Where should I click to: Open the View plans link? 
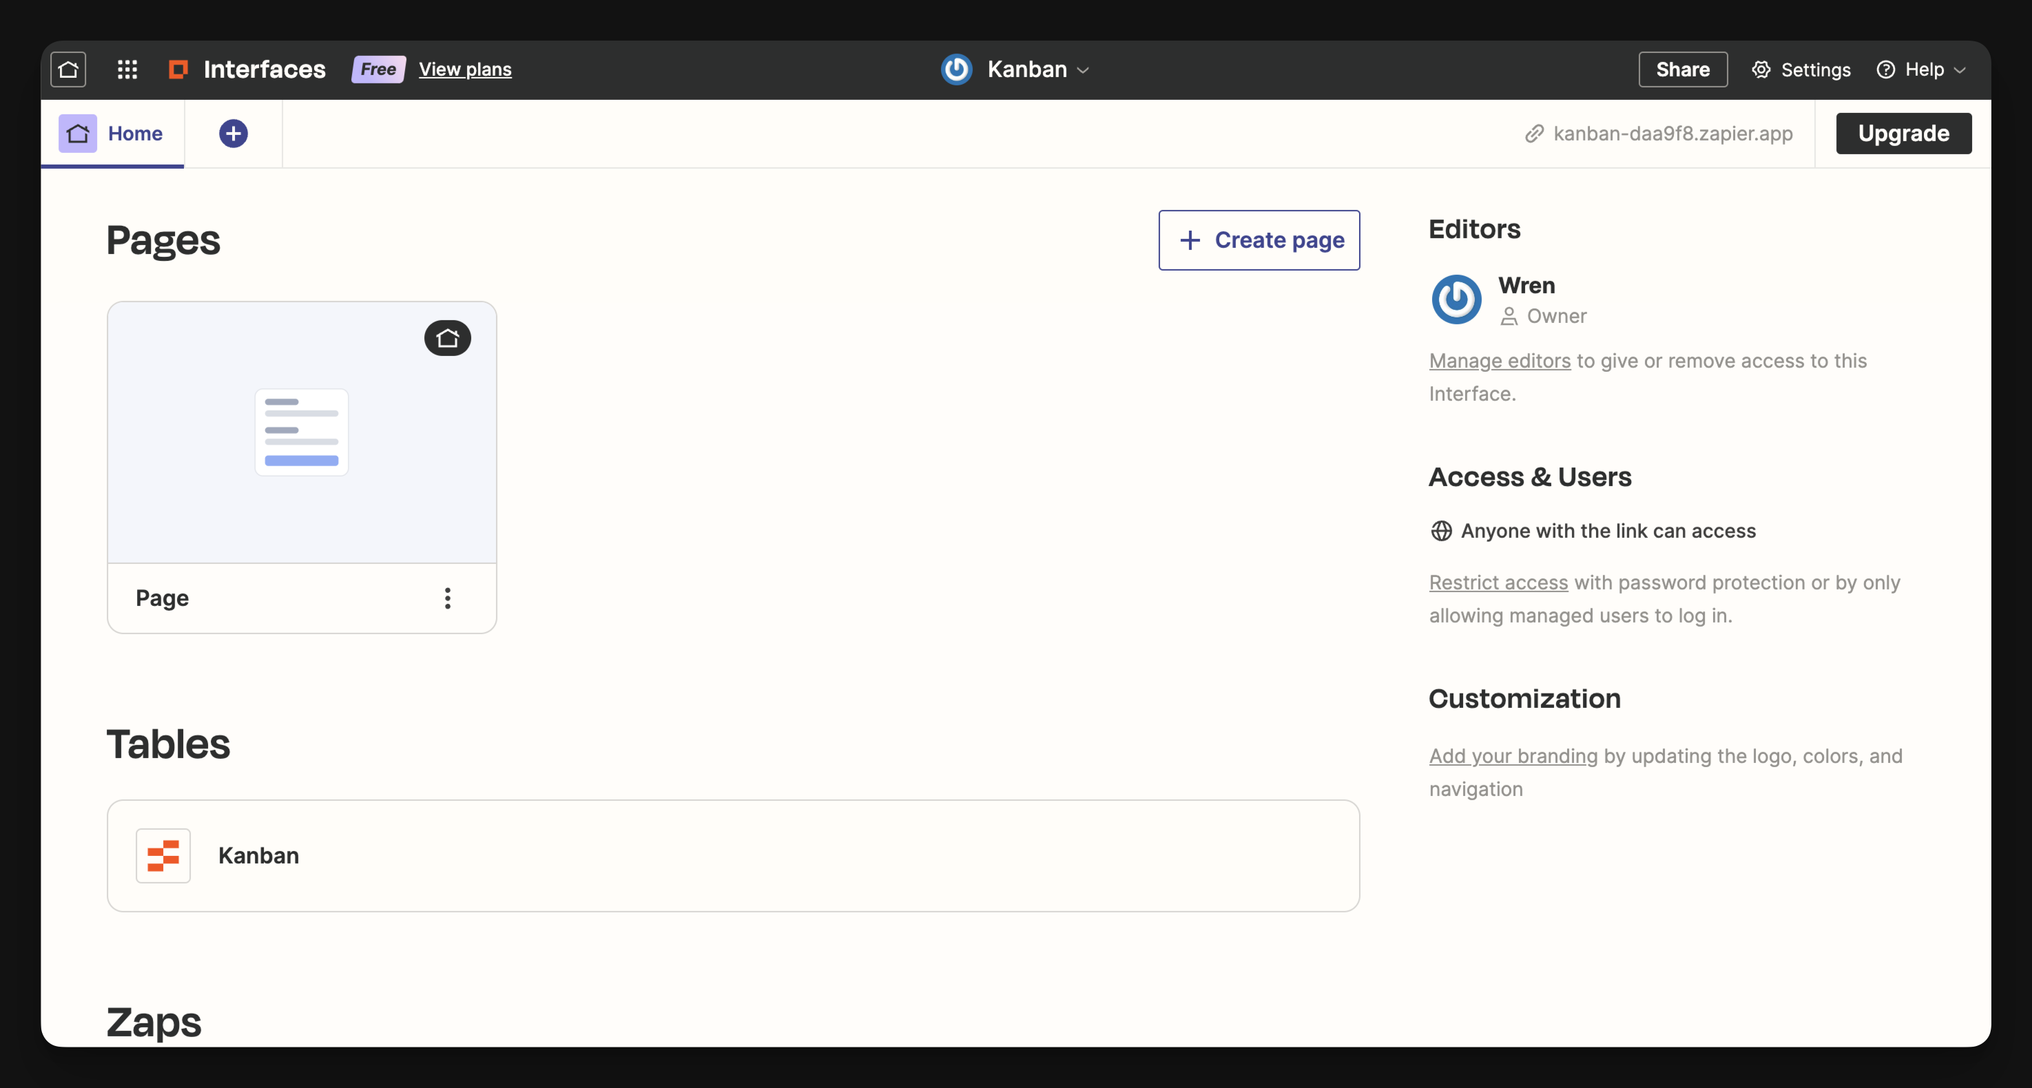click(465, 70)
